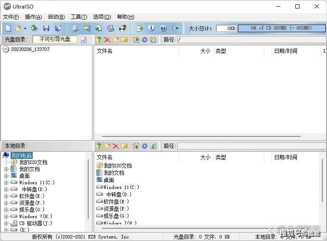Image resolution: width=327 pixels, height=241 pixels.
Task: Click Rename icon in disc directory toolbar
Action: 124,39
